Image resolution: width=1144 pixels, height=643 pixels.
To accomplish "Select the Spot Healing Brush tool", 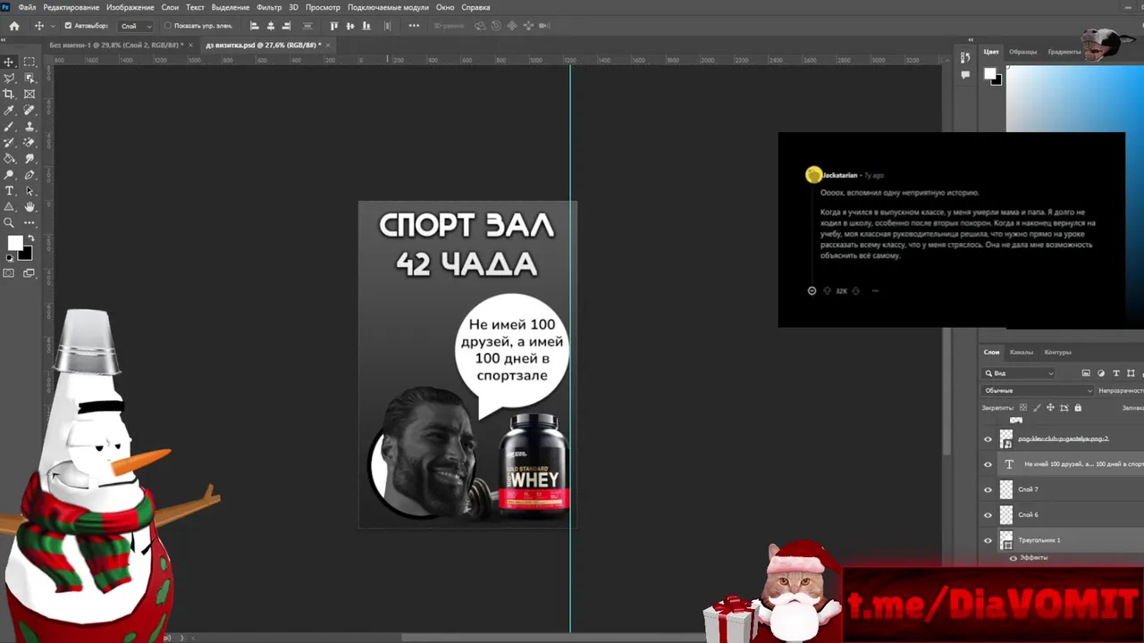I will click(29, 110).
